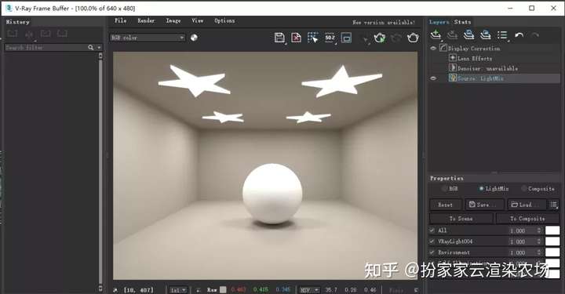Click the Raw color swatch in status bar
565x294 pixels.
pyautogui.click(x=223, y=289)
